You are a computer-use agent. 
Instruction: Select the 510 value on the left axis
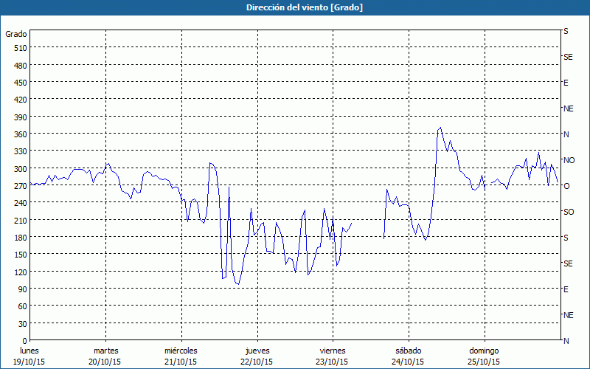click(x=19, y=47)
